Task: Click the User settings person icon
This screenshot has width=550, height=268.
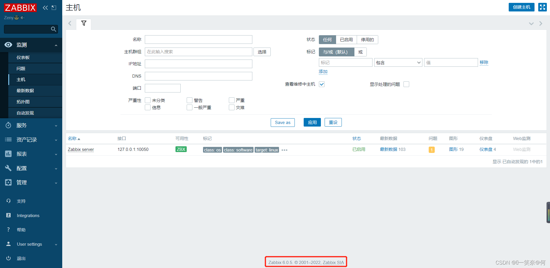Action: click(9, 244)
